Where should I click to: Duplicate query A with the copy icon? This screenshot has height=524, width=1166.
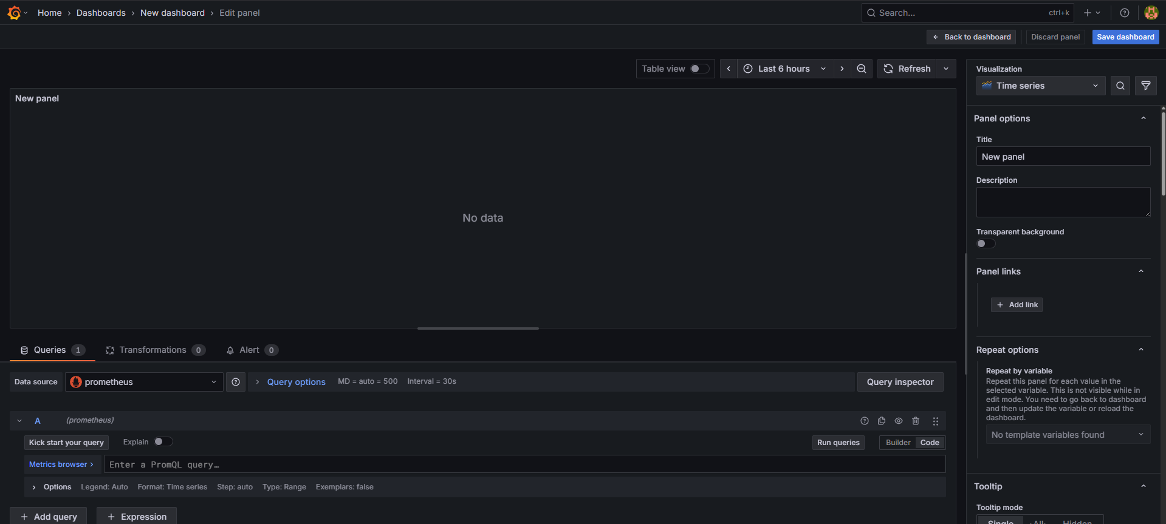pos(882,421)
